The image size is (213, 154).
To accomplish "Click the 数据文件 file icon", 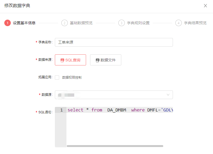I will click(x=98, y=60).
